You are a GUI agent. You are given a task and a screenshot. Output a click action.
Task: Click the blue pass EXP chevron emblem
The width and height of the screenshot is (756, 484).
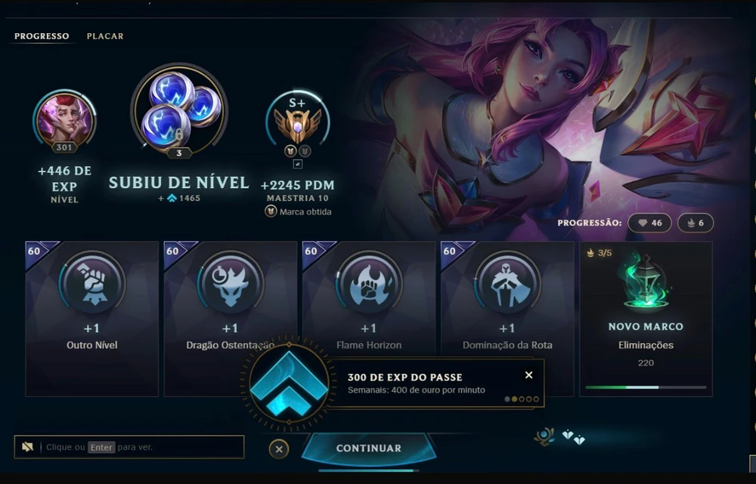click(x=290, y=384)
